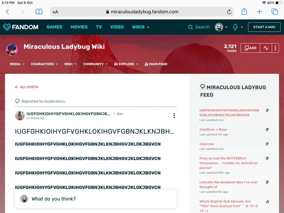Expand the CHARACTERS menu
This screenshot has height=213, width=284.
tap(44, 64)
